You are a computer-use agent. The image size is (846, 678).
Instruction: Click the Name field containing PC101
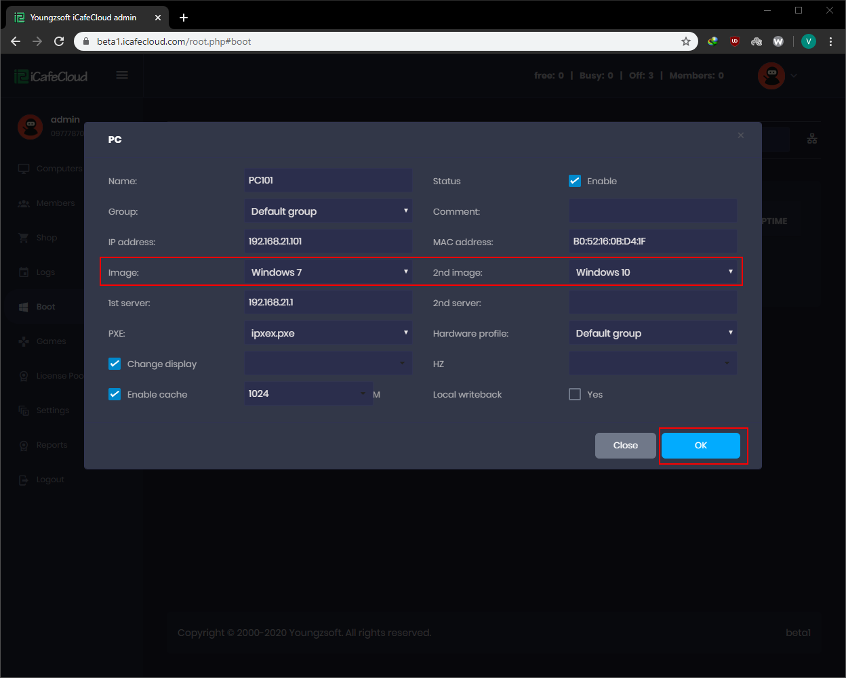(328, 179)
